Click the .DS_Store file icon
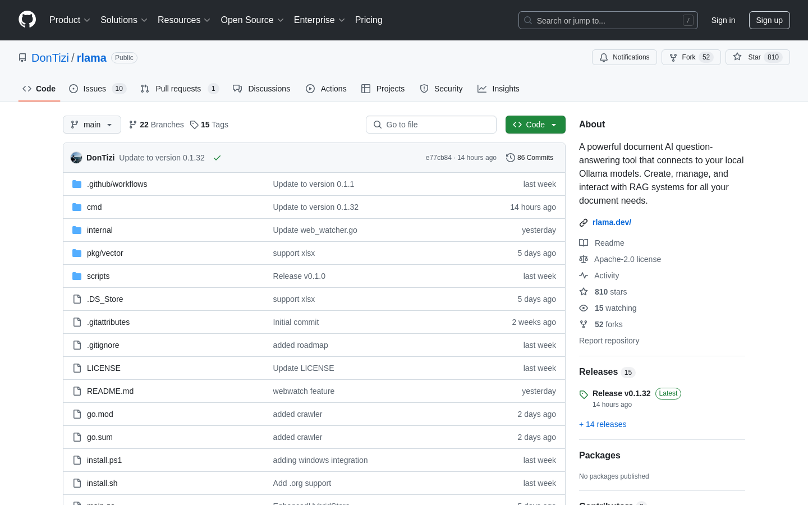 coord(77,299)
